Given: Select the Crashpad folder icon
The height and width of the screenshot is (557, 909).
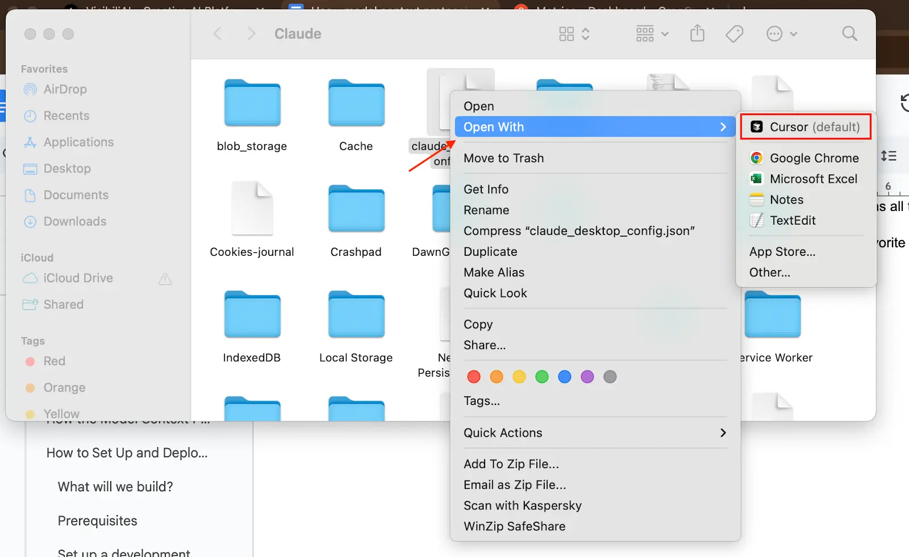Looking at the screenshot, I should pyautogui.click(x=356, y=208).
